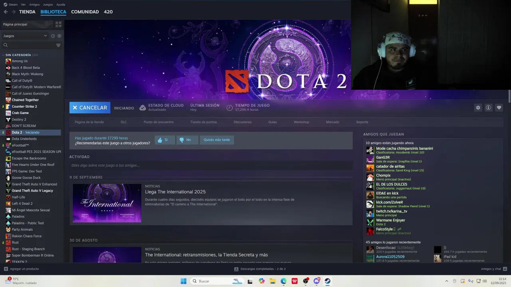This screenshot has width=511, height=287.
Task: Open the Tienda de puntos tab
Action: [204, 122]
